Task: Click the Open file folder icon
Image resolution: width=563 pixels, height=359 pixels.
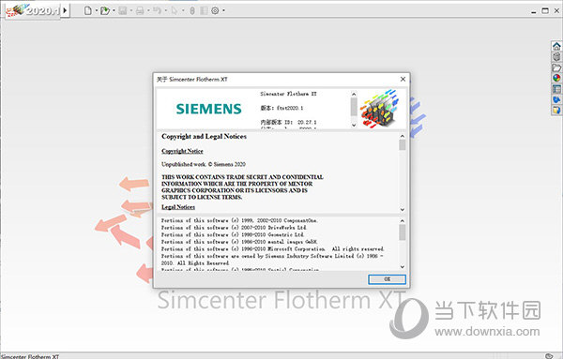Action: (x=105, y=10)
